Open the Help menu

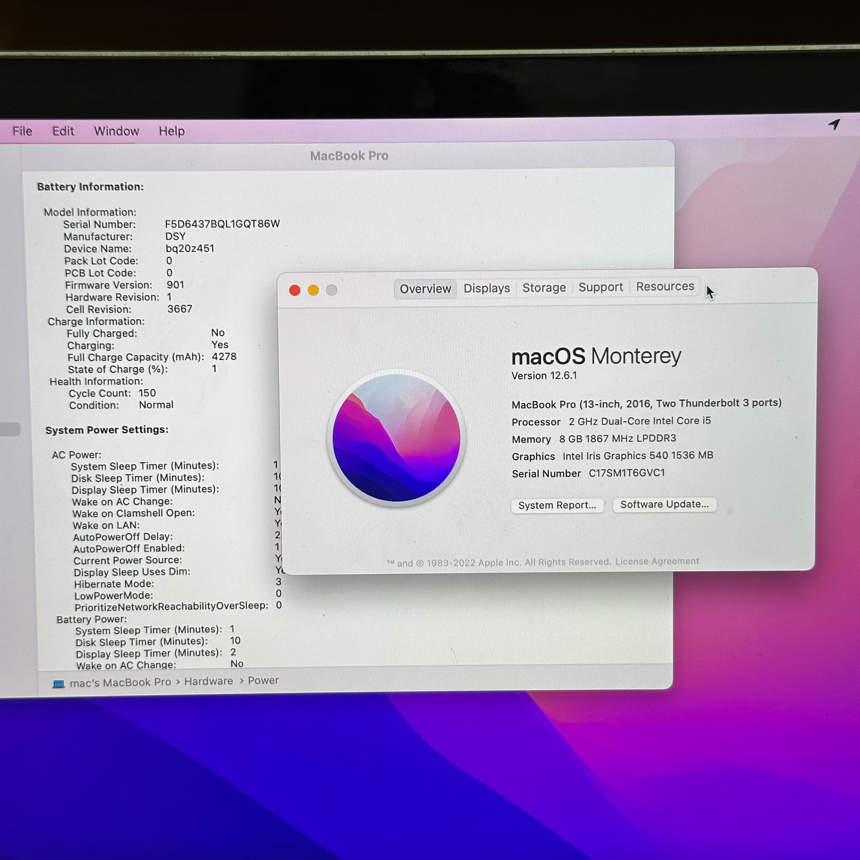[172, 131]
